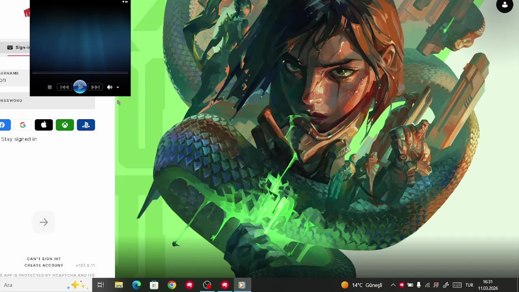Screen dimensions: 519x292
Task: Expand the hidden tray icons chevron
Action: [393, 285]
